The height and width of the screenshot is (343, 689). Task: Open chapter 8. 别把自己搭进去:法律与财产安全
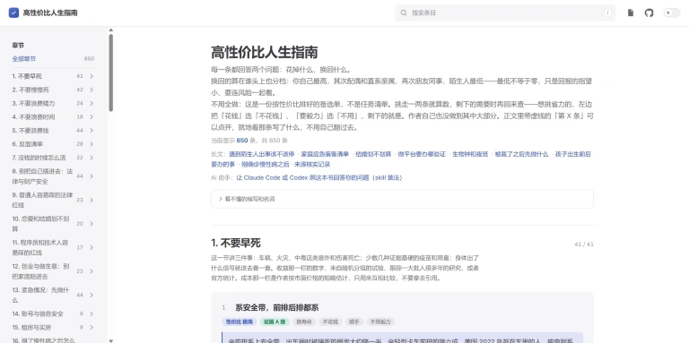pyautogui.click(x=43, y=176)
